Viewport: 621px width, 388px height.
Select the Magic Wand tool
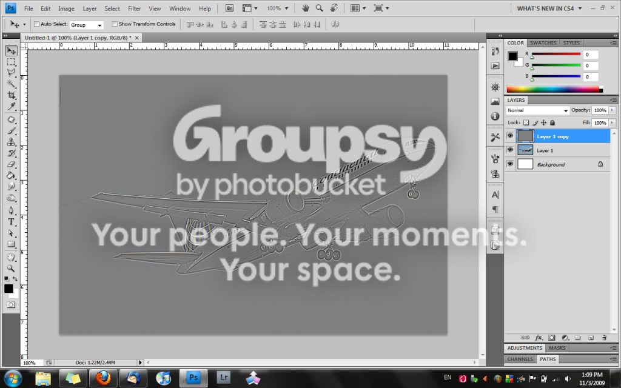coord(11,84)
